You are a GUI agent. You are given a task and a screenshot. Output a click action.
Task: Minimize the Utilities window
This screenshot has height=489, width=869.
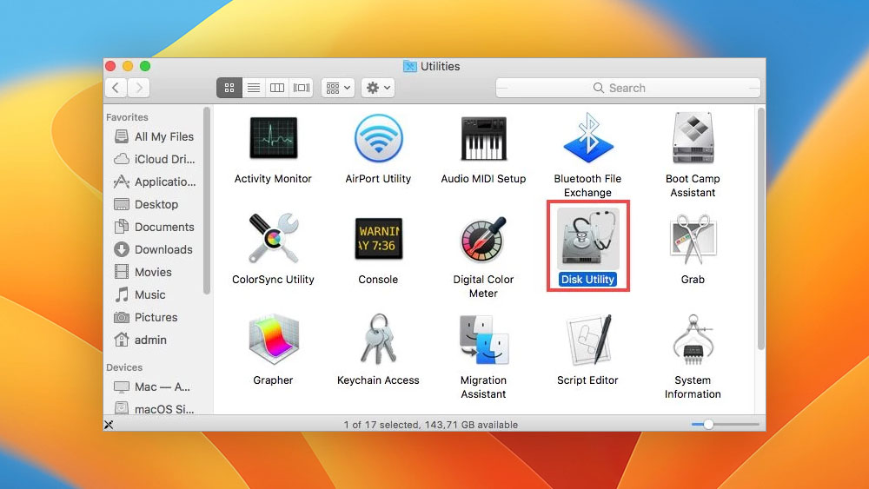(128, 67)
